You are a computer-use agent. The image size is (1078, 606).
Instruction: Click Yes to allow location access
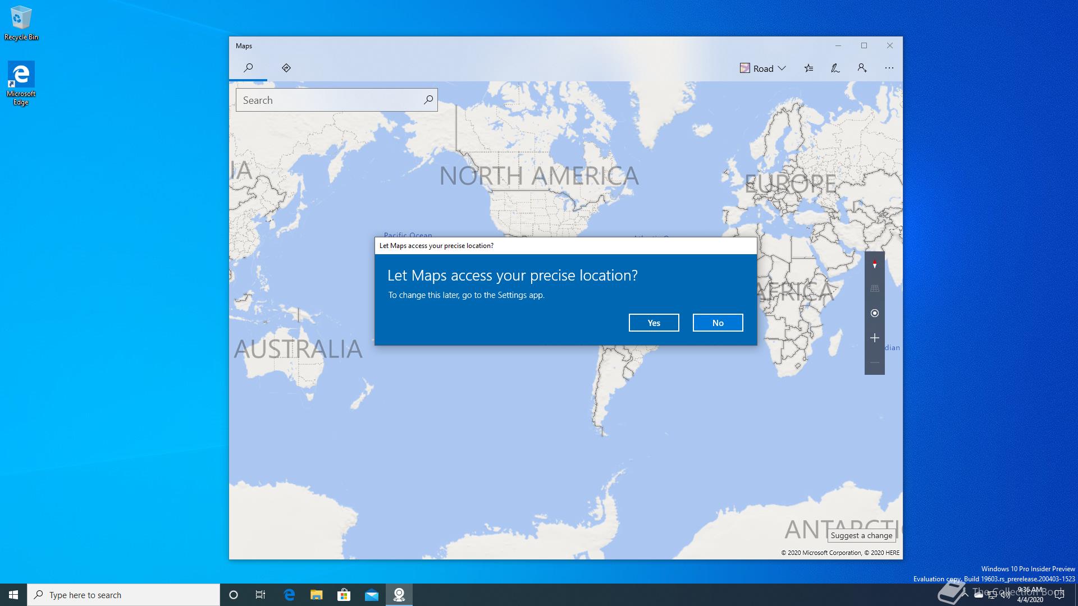pos(654,323)
